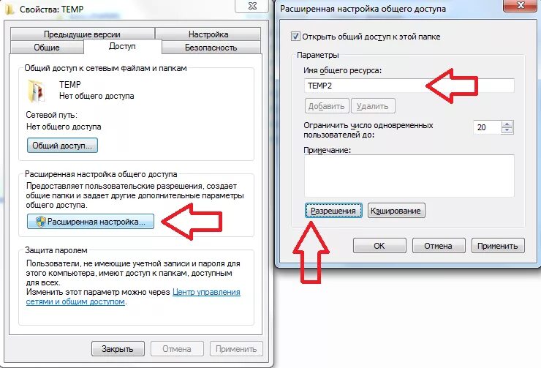Click the folder icon in Свойства: TEMP title bar
The height and width of the screenshot is (368, 541).
tap(10, 9)
